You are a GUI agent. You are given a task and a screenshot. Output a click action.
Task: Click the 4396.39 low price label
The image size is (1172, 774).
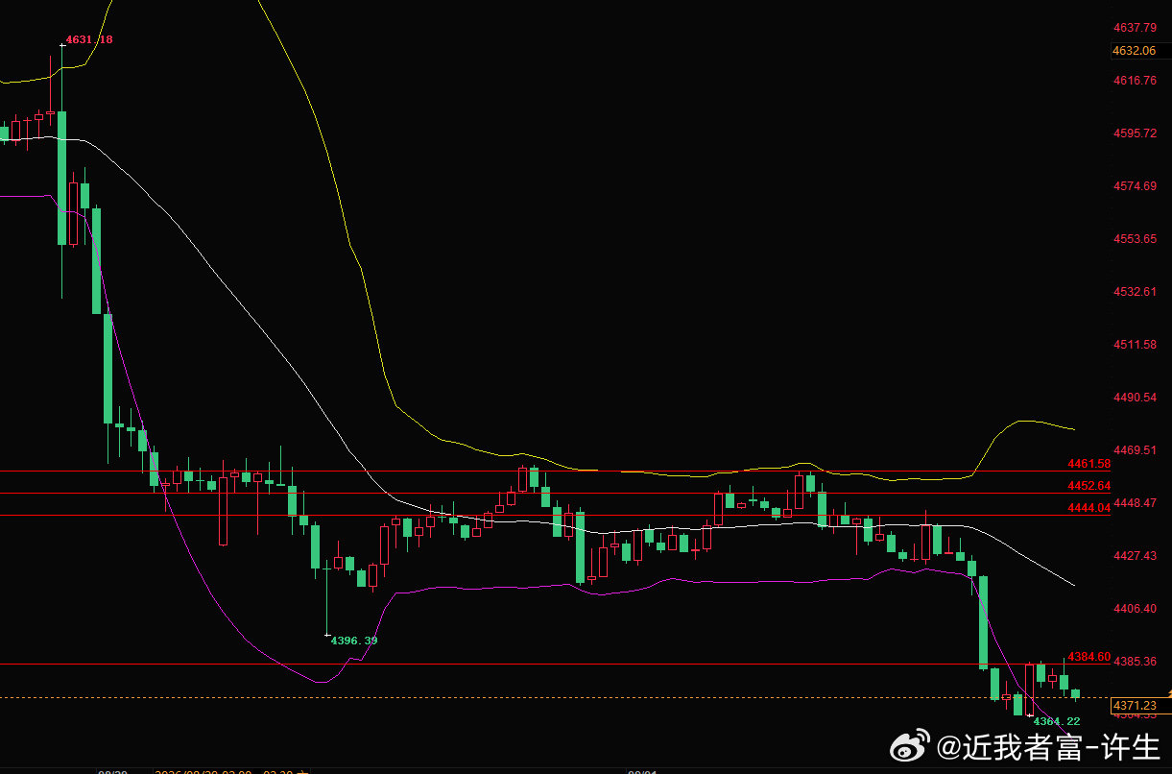click(354, 641)
